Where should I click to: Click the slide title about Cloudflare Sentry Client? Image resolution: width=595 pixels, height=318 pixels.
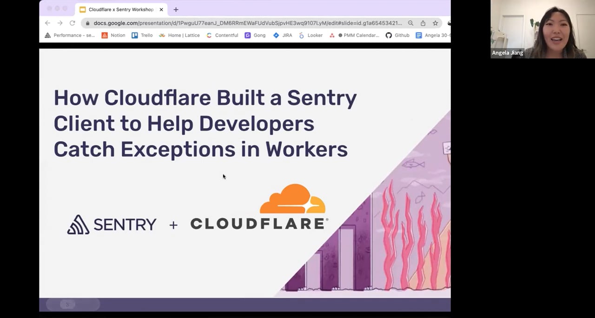pyautogui.click(x=205, y=123)
